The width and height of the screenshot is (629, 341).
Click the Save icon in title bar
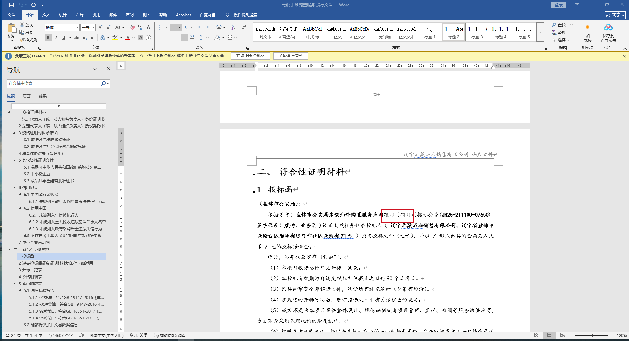11,5
